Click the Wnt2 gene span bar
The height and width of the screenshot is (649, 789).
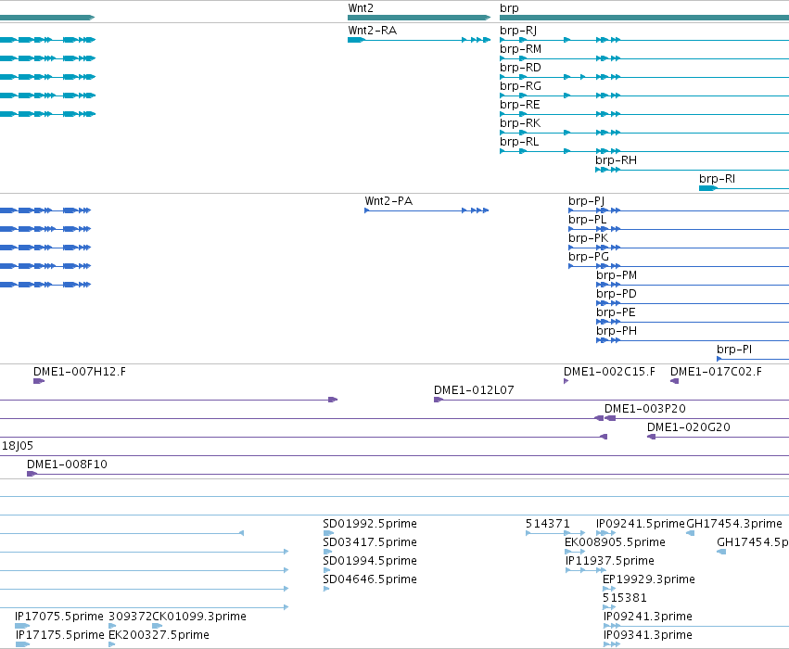pos(419,18)
